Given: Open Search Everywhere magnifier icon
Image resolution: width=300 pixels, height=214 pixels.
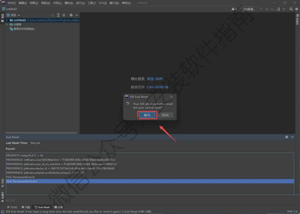Looking at the screenshot, I should click(x=291, y=9).
